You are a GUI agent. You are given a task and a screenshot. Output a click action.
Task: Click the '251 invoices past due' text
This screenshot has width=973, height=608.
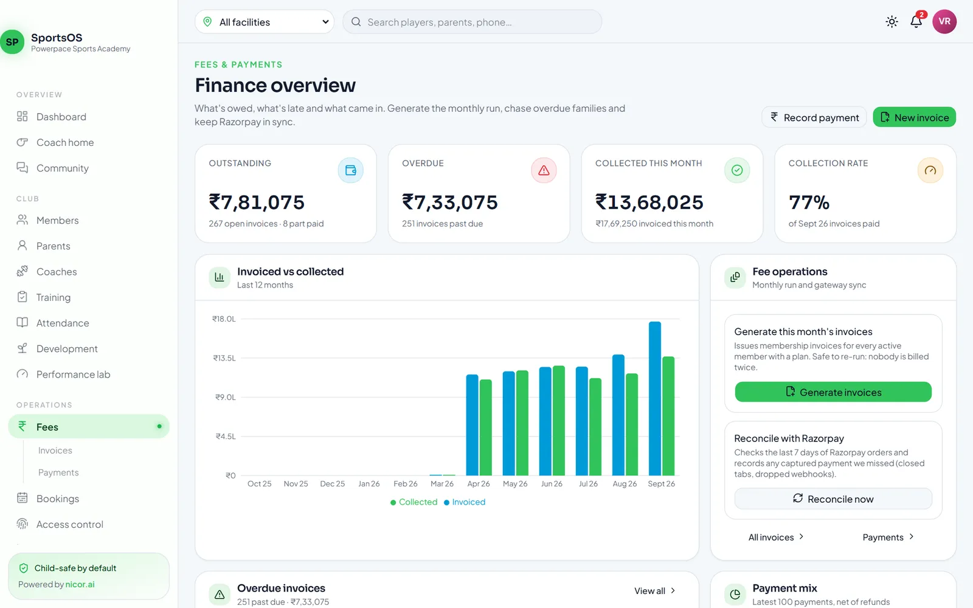click(x=442, y=224)
